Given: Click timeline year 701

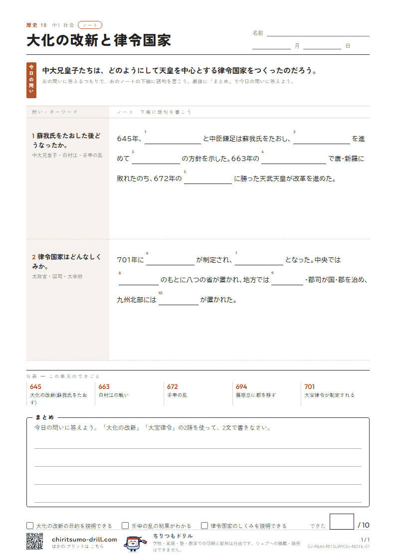Looking at the screenshot, I should tap(310, 387).
